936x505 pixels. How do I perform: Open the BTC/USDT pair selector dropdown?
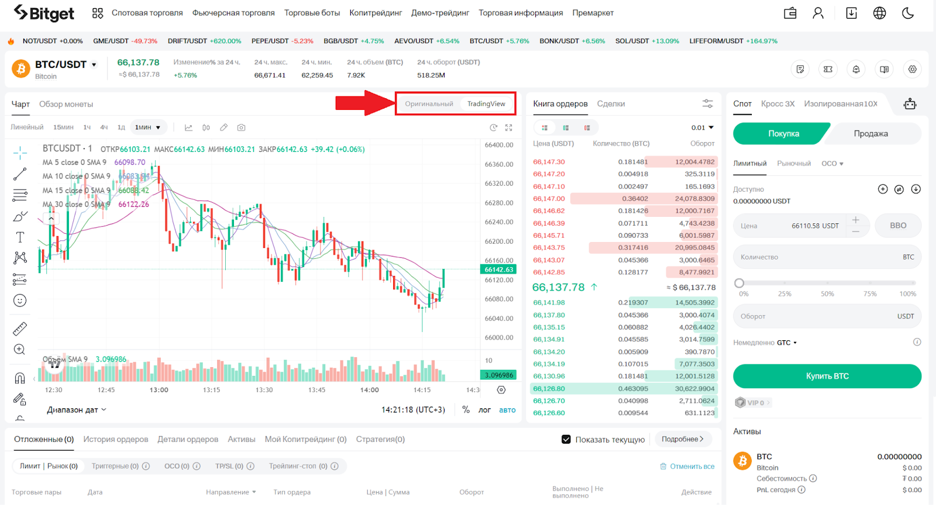click(94, 65)
